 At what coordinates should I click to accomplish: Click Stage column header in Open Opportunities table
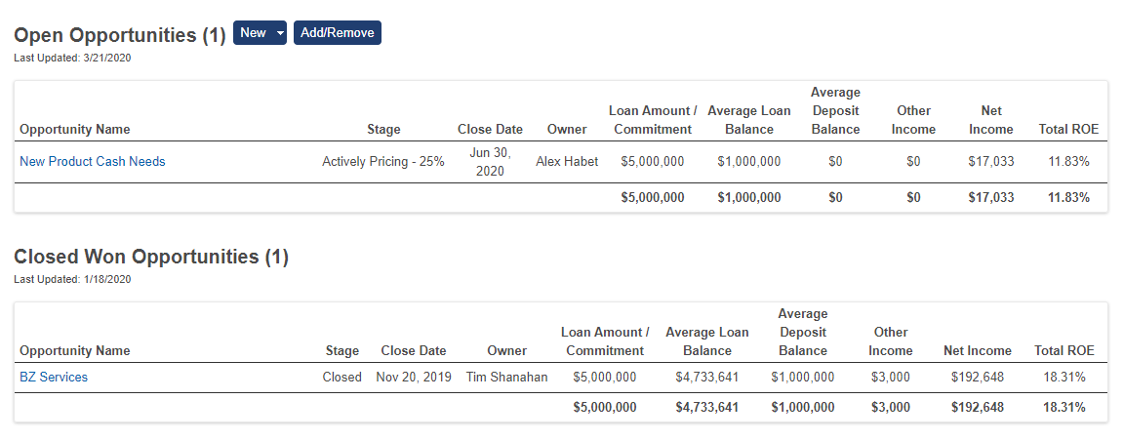(x=383, y=130)
